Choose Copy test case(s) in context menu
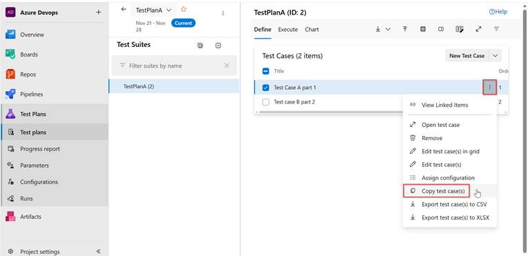Screen dimensions: 528x256 click(x=449, y=191)
